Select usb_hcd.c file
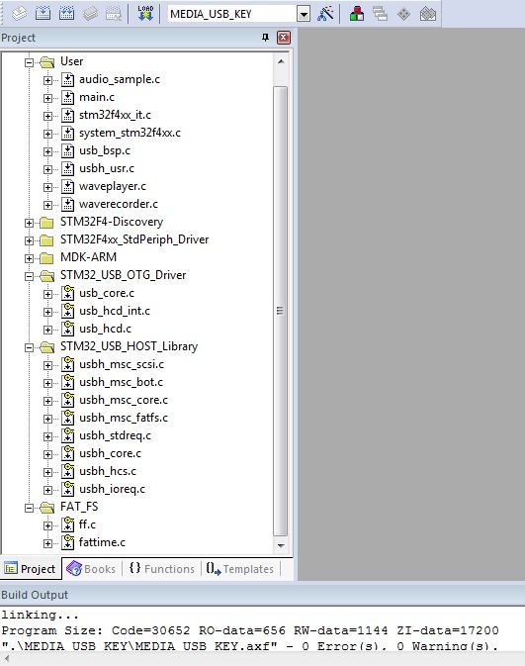This screenshot has width=525, height=666. tap(105, 329)
